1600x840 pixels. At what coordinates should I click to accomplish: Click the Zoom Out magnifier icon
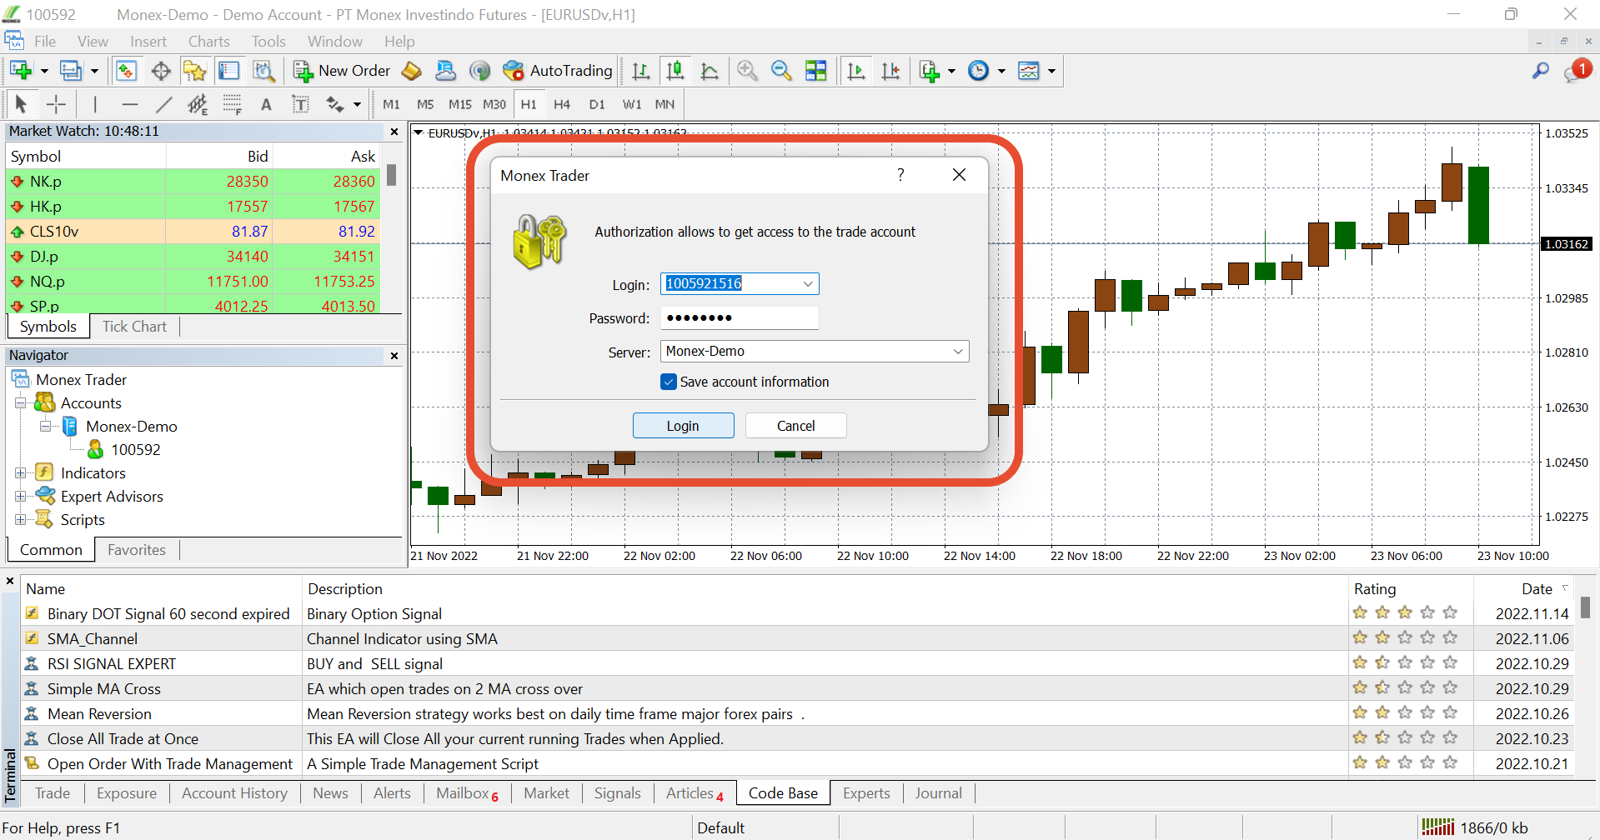click(x=781, y=71)
